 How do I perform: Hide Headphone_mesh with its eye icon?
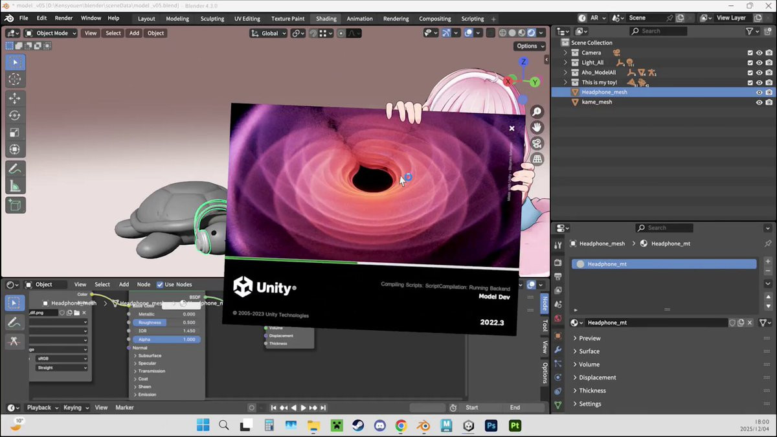coord(759,93)
